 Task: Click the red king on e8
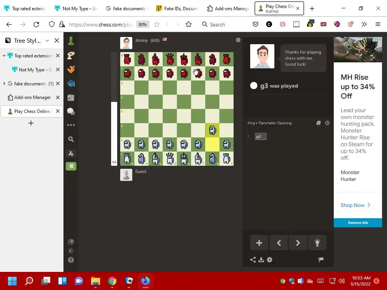pos(184,59)
